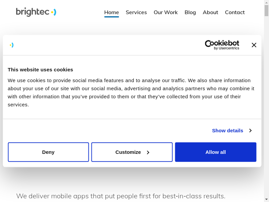
Task: Click the scrollbar down arrow
Action: (x=266, y=199)
